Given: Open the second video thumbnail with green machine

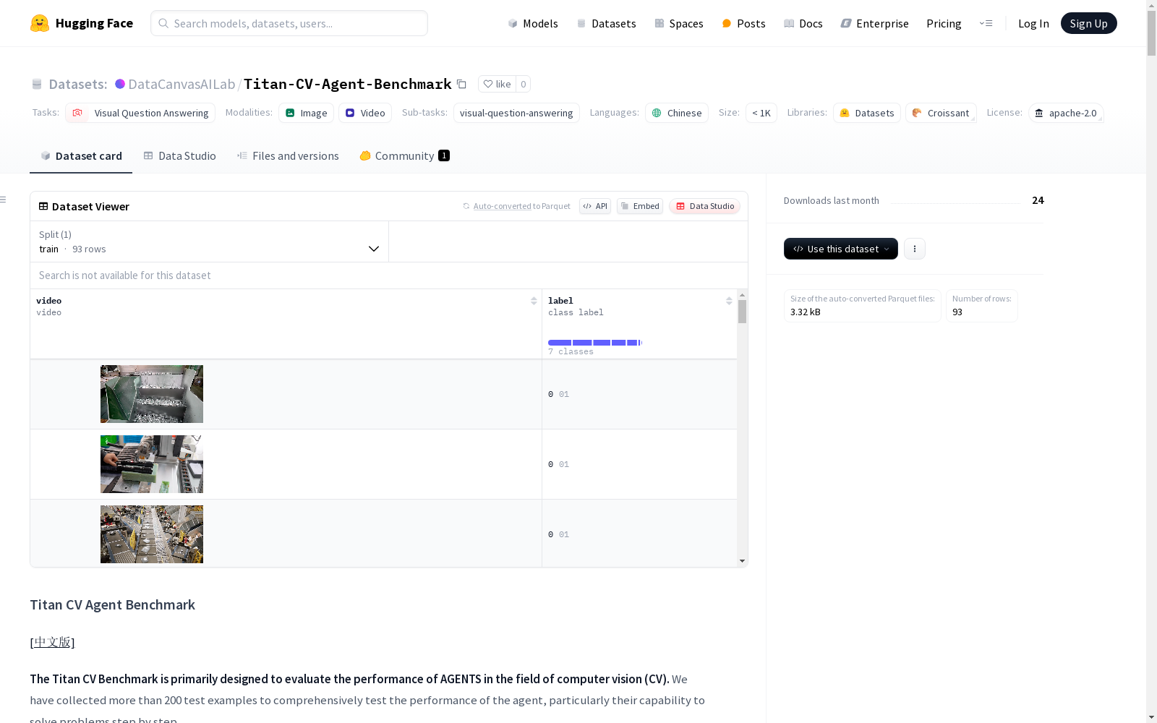Looking at the screenshot, I should [152, 464].
